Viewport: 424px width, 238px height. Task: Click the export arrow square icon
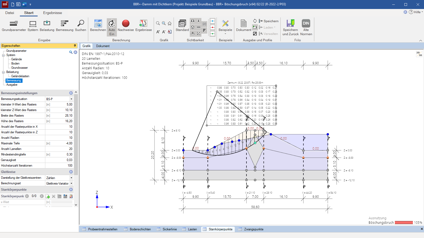255,34
